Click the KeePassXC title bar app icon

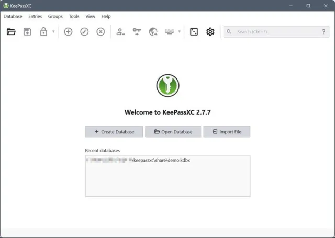[6, 6]
